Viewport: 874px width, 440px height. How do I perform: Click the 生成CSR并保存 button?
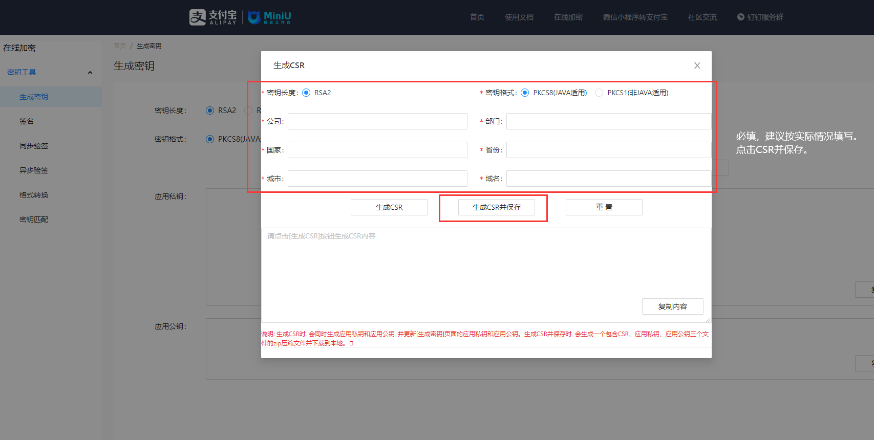click(497, 207)
